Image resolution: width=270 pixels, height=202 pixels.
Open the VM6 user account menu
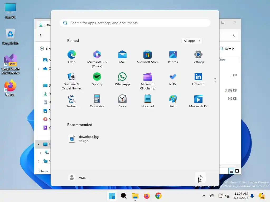(77, 178)
